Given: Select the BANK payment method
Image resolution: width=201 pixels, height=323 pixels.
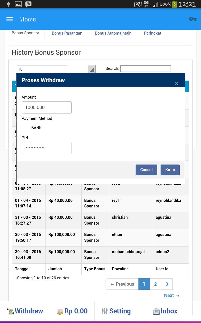Looking at the screenshot, I should click(x=36, y=128).
